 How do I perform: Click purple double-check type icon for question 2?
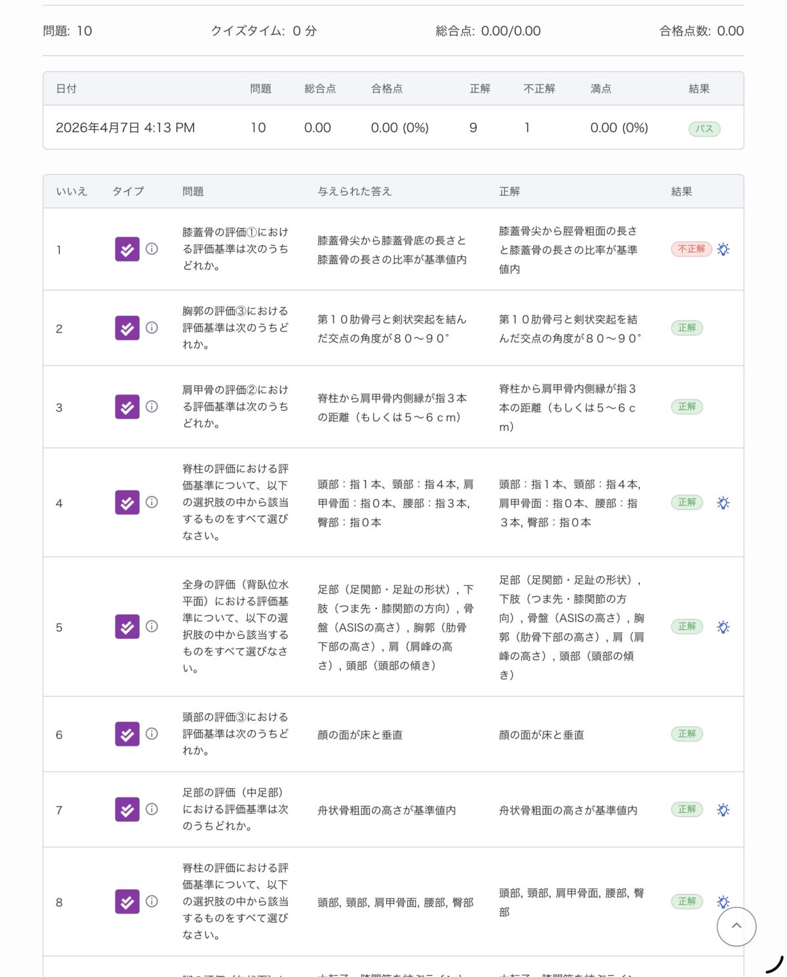pyautogui.click(x=127, y=328)
